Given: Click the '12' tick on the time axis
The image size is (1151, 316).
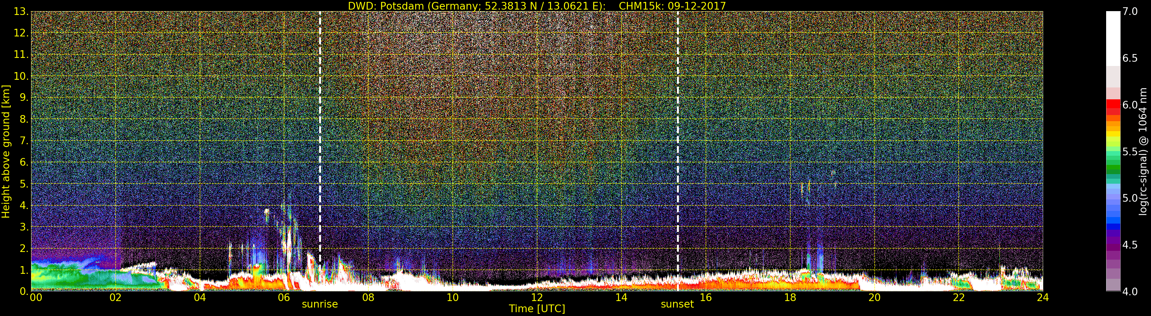Looking at the screenshot, I should (x=537, y=298).
